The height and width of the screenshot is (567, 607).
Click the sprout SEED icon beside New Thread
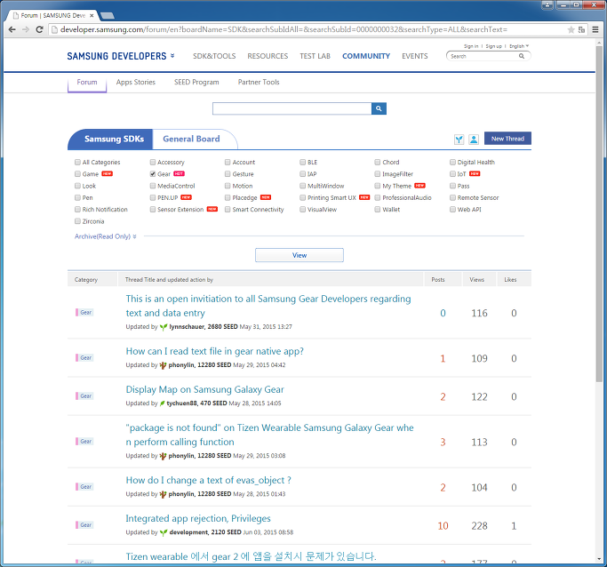tap(459, 140)
